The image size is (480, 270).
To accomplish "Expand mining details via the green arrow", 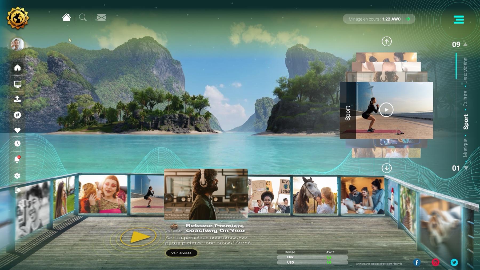I will 407,19.
